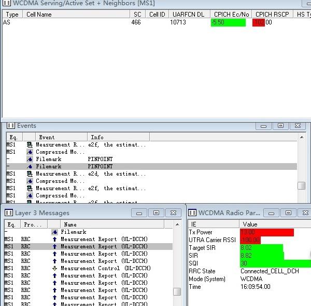Click the UARFCN DL column header
Viewport: 311px width, 306px height.
pyautogui.click(x=189, y=15)
